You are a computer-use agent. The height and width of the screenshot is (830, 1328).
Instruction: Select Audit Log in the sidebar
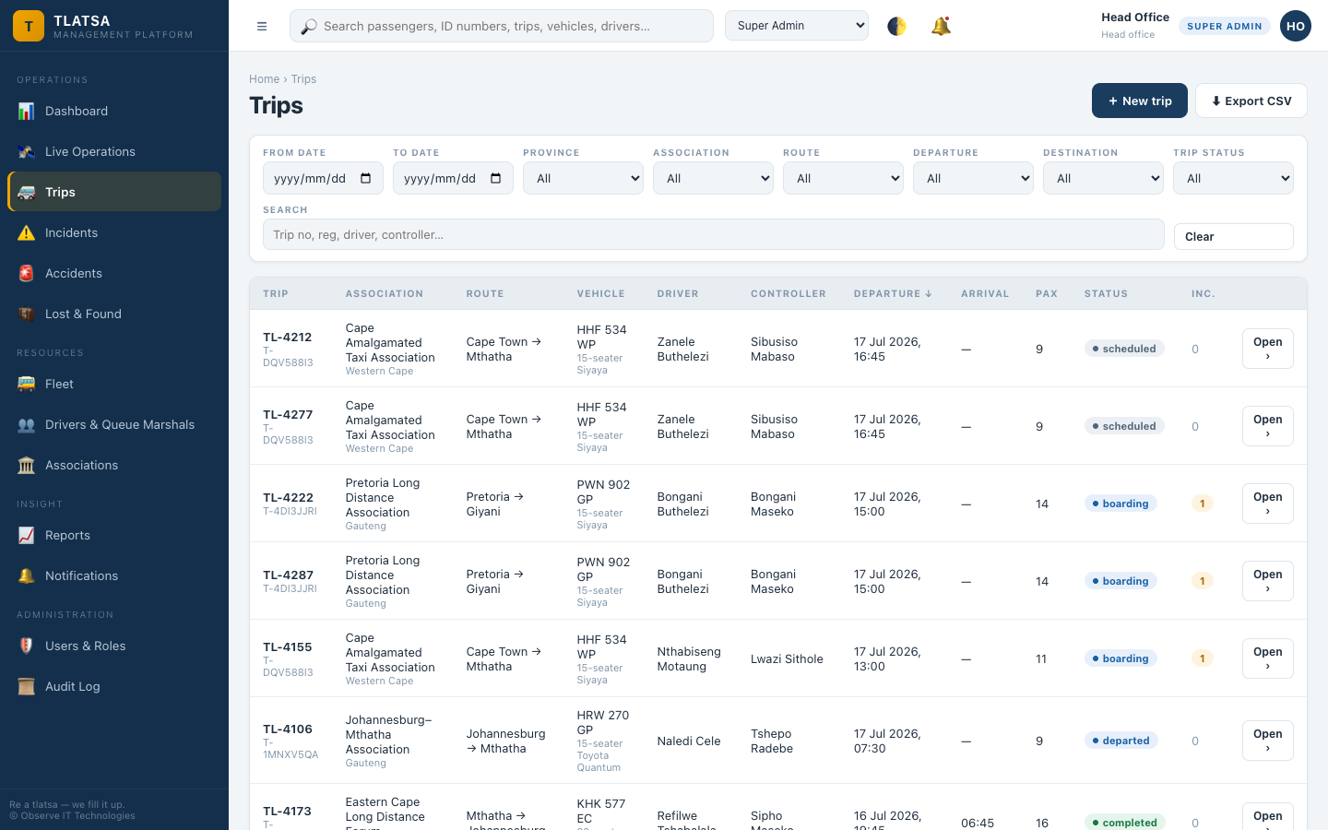[114, 686]
